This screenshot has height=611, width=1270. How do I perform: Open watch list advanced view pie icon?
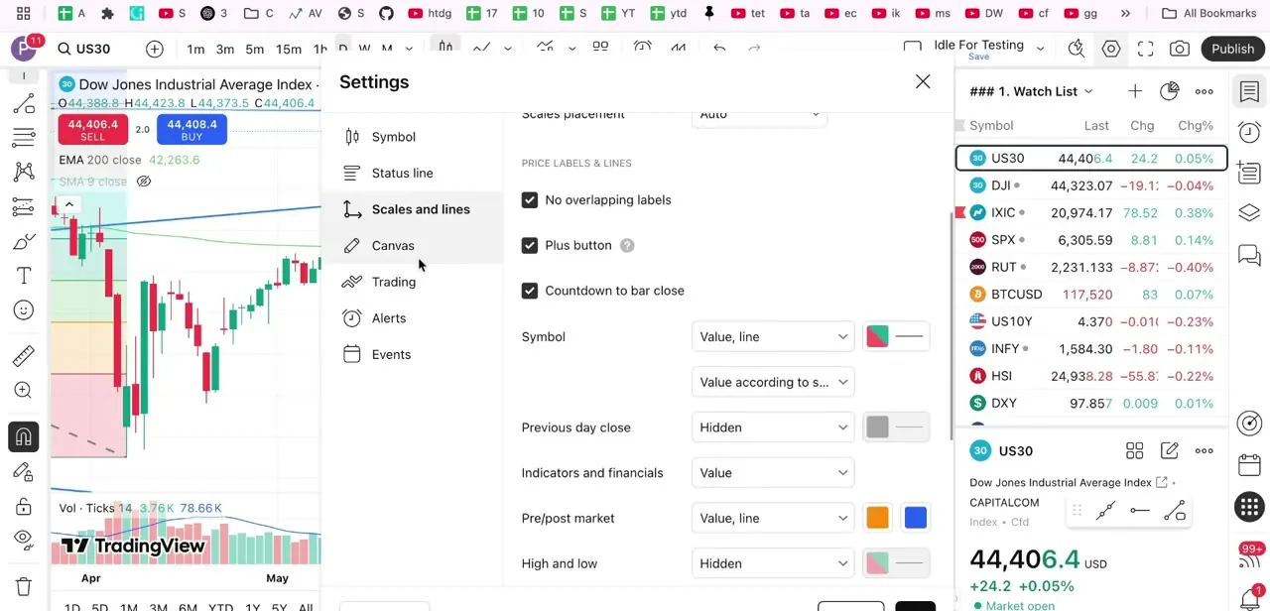pos(1170,91)
